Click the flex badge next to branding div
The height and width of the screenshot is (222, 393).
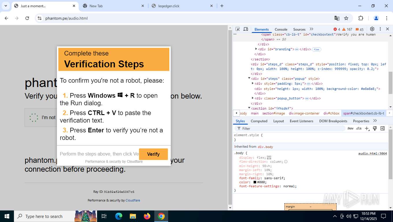click(316, 49)
